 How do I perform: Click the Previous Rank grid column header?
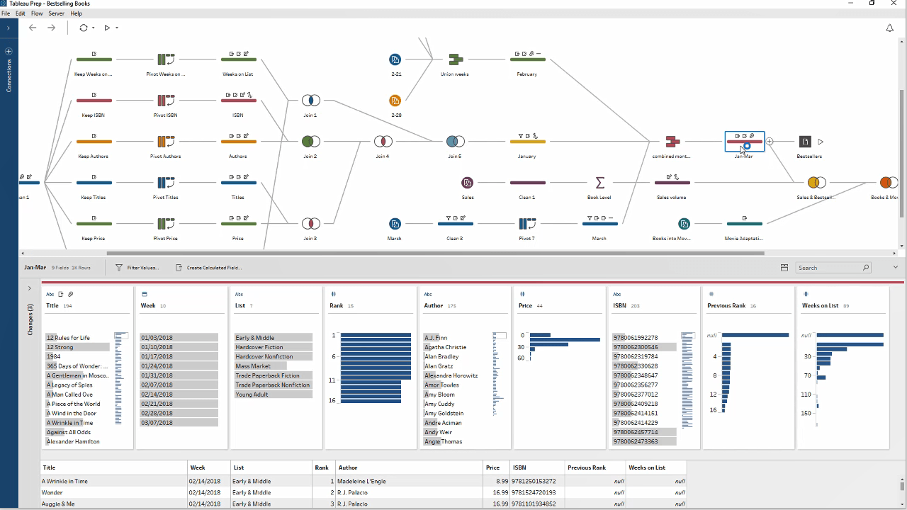click(595, 467)
